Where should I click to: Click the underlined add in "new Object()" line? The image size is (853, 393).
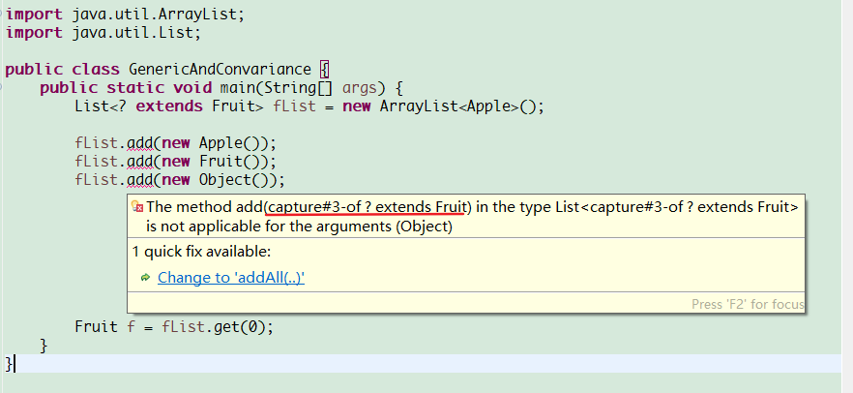140,180
